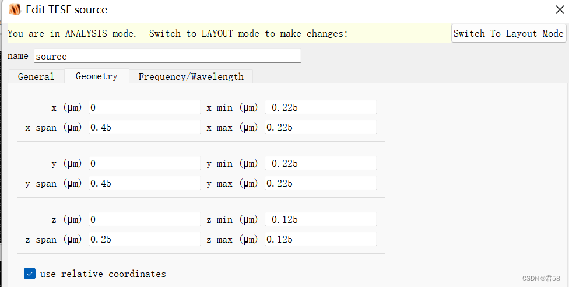Viewport: 569px width, 287px height.
Task: Click the z (μm) position field
Action: (x=145, y=219)
